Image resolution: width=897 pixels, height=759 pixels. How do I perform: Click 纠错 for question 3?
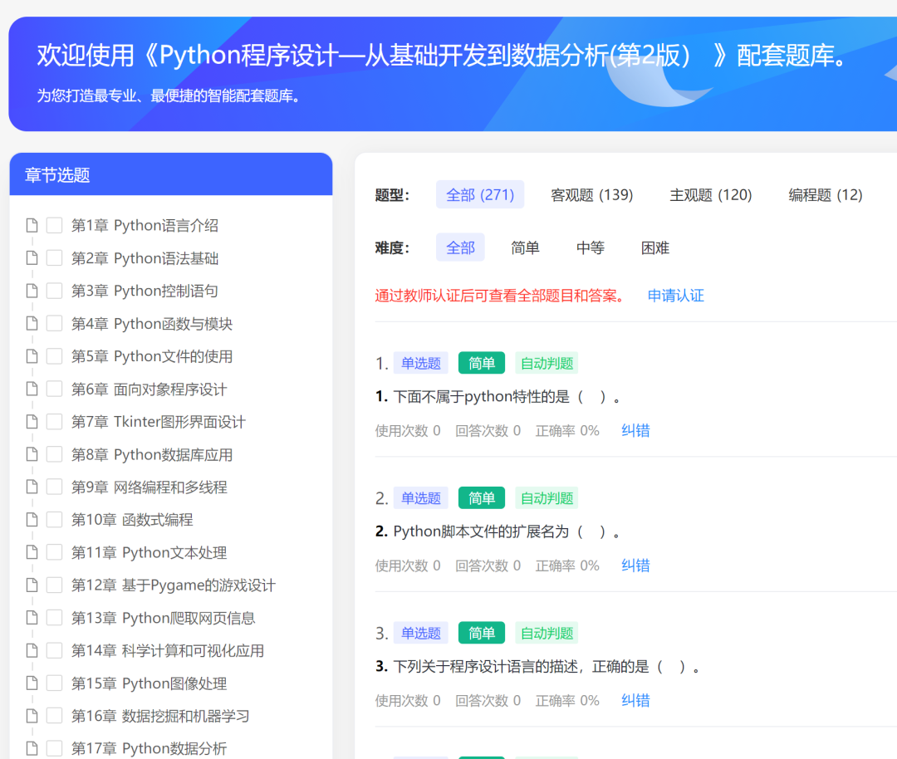635,700
